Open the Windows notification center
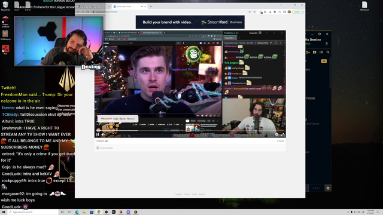Viewport: 383px width, 215px height. (x=378, y=212)
